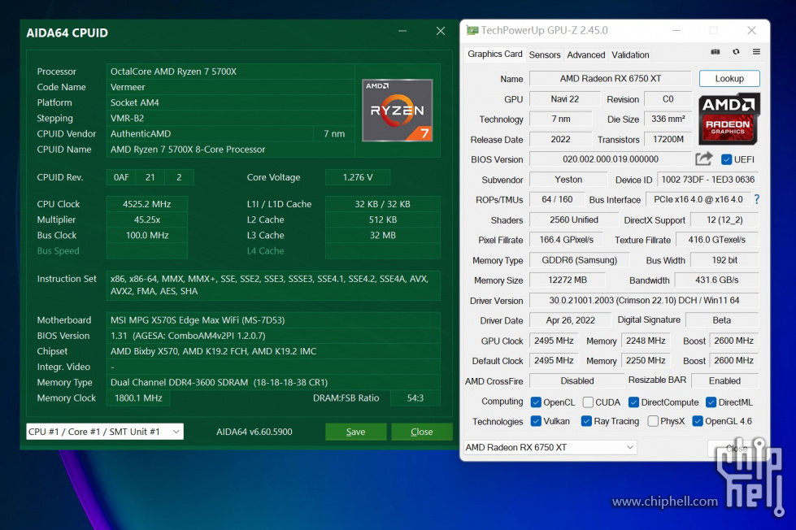Click the GPU-Z title bar app icon

(472, 30)
